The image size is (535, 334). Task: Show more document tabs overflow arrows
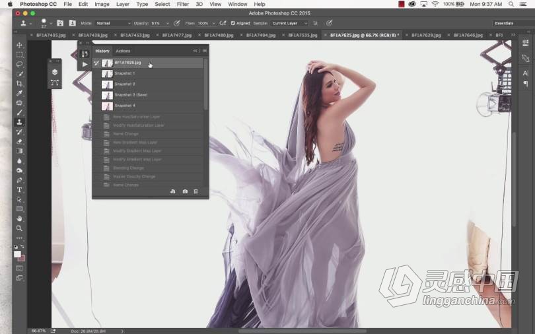[x=513, y=35]
